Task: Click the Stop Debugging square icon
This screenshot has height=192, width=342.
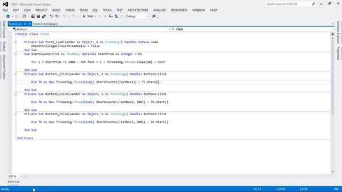Action: 105,17
